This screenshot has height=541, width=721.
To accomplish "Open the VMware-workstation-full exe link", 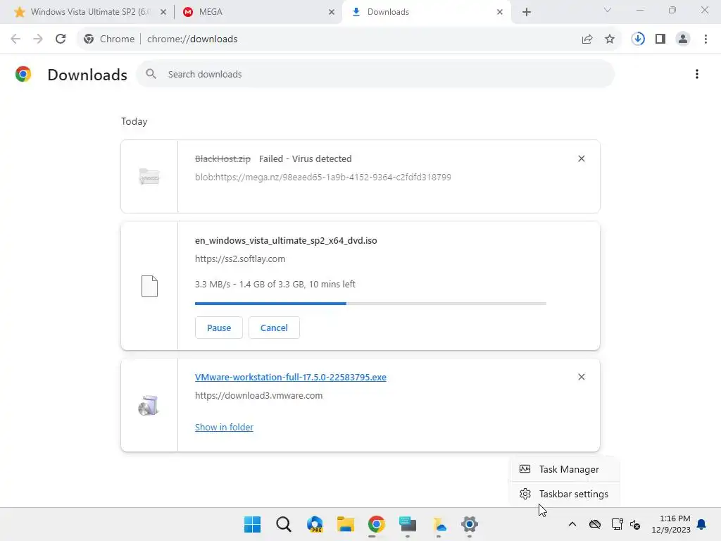I will click(x=291, y=378).
